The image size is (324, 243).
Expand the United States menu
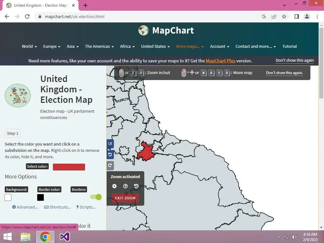155,46
